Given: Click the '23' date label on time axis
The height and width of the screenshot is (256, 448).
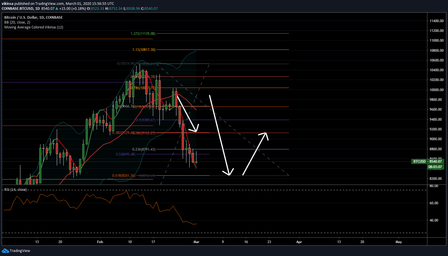Looking at the screenshot, I should (269, 242).
